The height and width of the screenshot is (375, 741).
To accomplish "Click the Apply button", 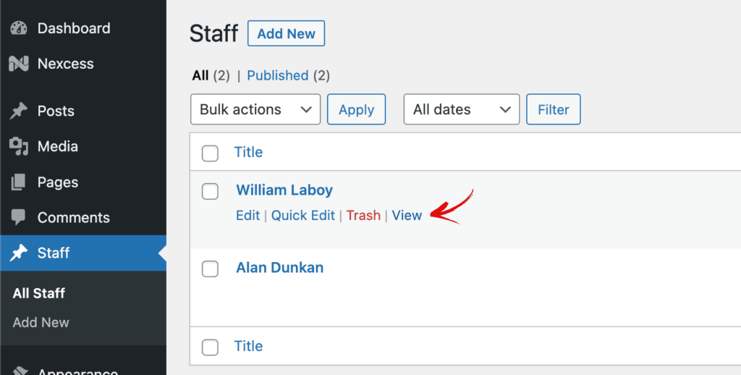I will (356, 109).
